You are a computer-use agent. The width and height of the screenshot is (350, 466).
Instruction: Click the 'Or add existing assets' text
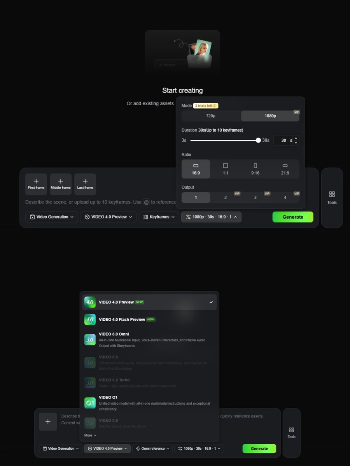tap(150, 104)
